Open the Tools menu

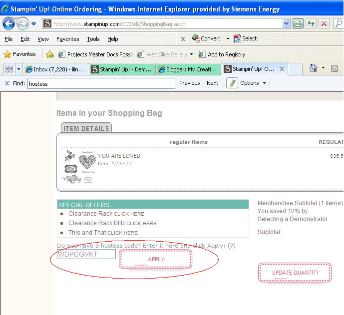(x=93, y=39)
